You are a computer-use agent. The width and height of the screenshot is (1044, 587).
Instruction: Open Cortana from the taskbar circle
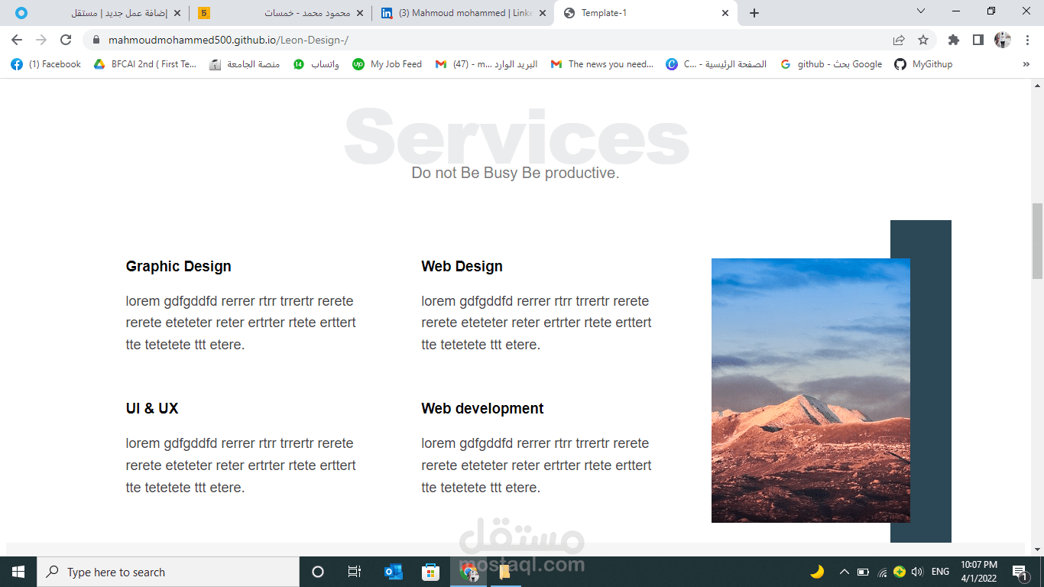[x=318, y=572]
